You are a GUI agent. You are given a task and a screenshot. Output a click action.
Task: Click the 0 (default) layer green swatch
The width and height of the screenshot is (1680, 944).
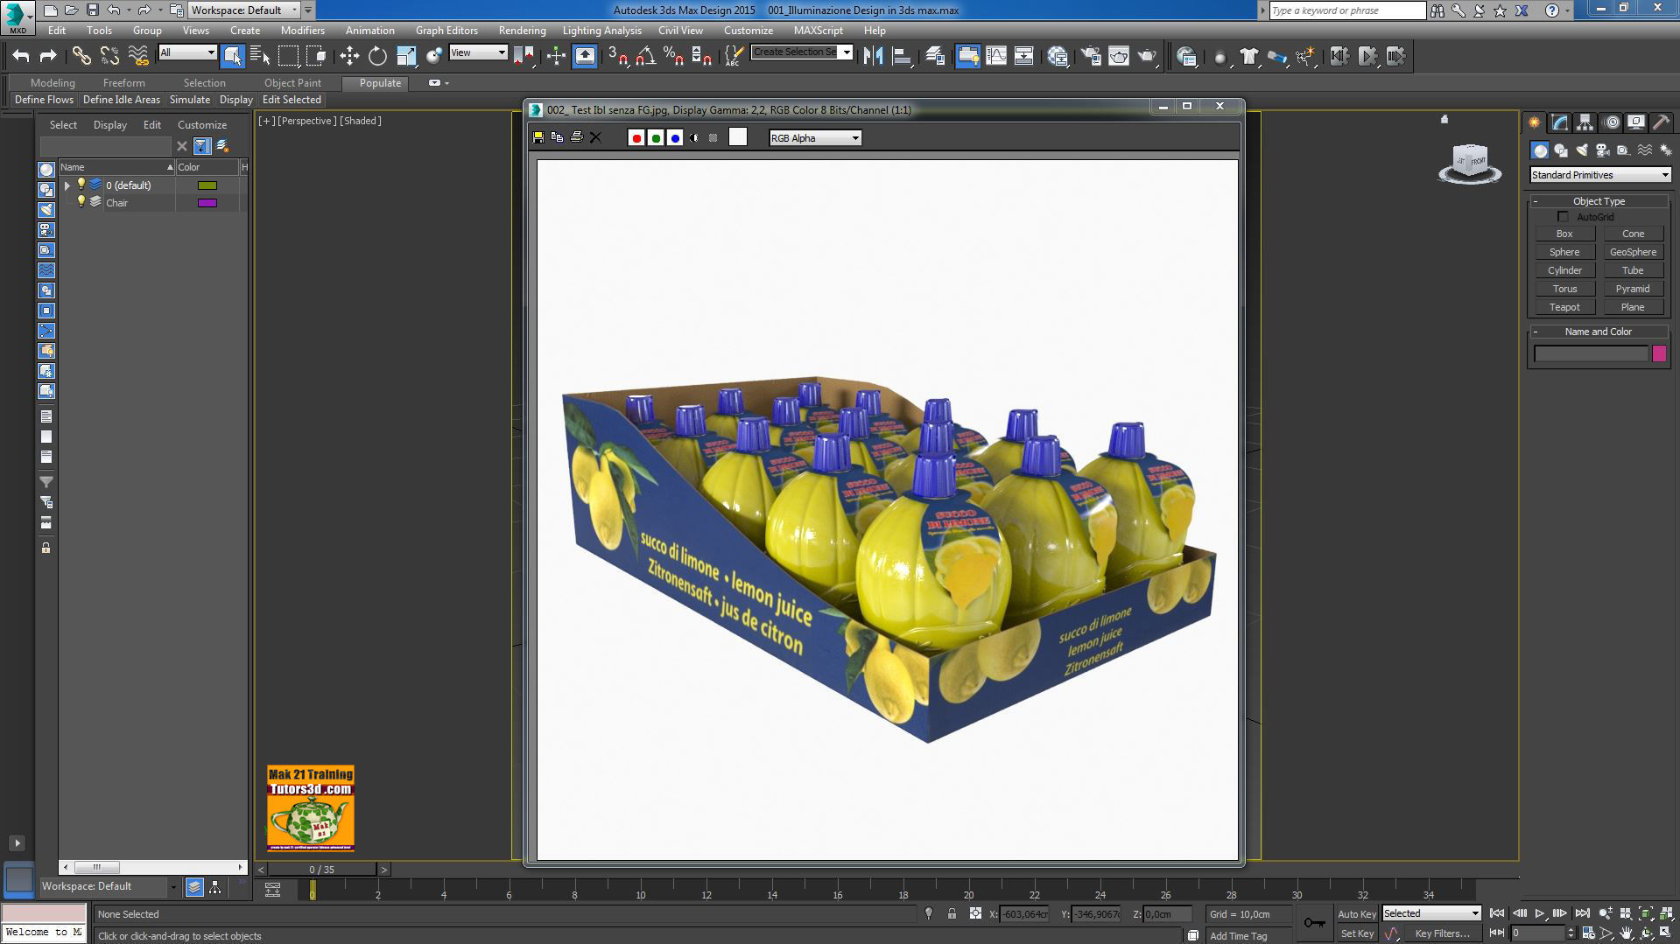(x=207, y=185)
